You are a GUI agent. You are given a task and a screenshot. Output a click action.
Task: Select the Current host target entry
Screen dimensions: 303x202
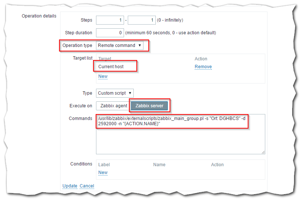111,67
